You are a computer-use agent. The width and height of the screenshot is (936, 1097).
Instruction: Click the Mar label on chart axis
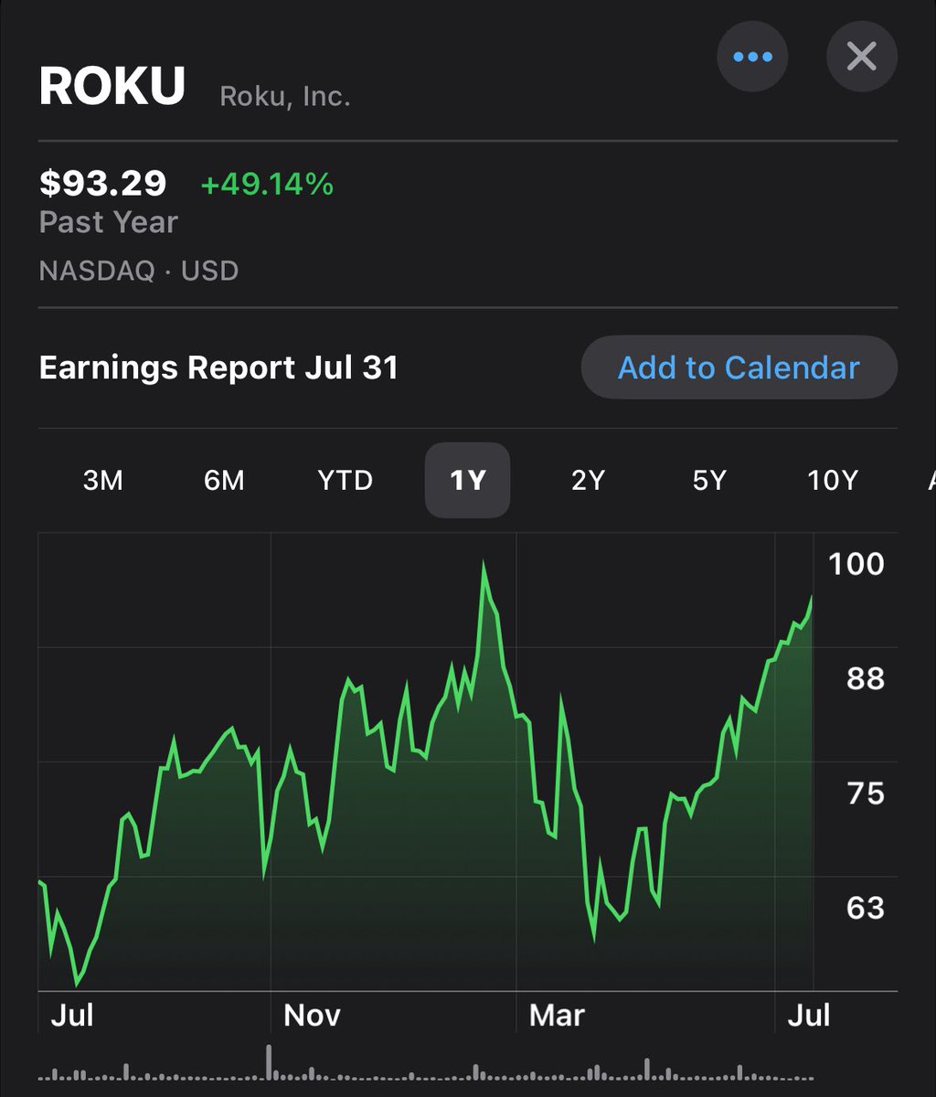coord(557,1015)
